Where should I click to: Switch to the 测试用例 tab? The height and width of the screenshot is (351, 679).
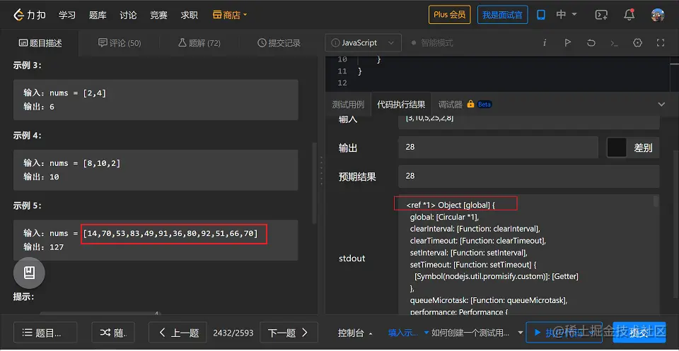(348, 105)
